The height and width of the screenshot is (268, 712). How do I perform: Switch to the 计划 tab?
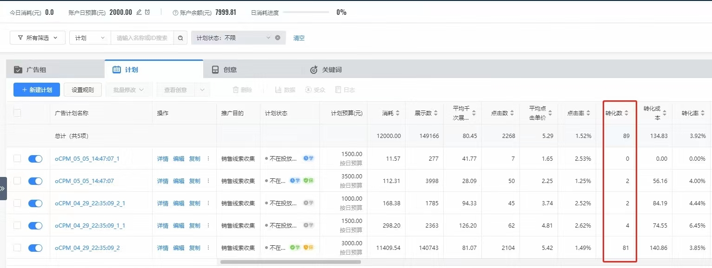tap(154, 70)
